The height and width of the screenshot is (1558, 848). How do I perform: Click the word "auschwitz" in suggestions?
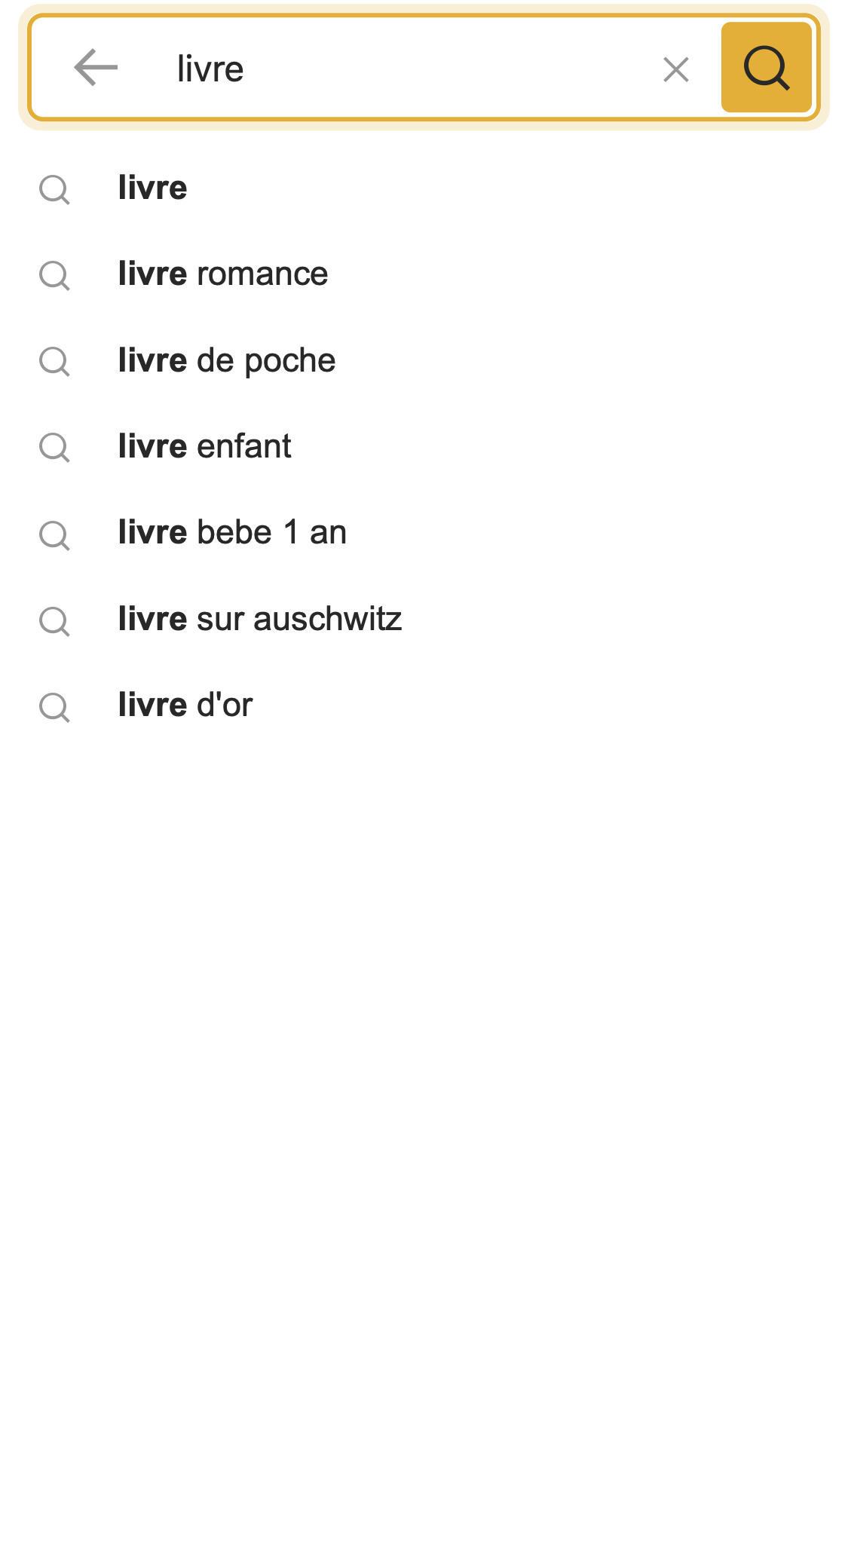pyautogui.click(x=328, y=619)
